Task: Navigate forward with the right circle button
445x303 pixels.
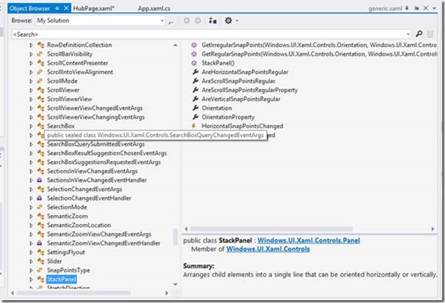Action: 198,20
